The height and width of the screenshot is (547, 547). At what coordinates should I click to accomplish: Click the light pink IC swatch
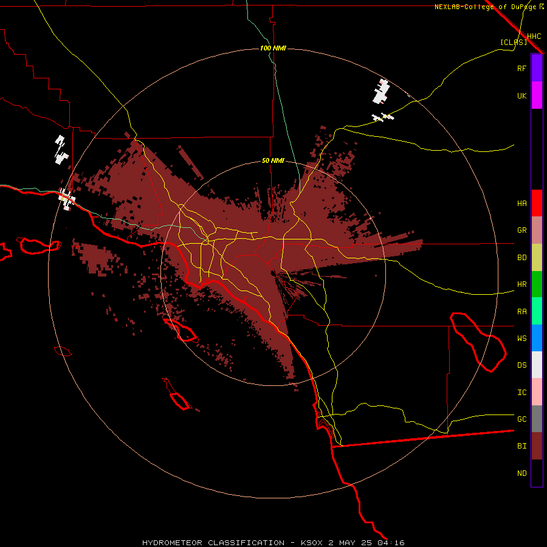(x=537, y=392)
